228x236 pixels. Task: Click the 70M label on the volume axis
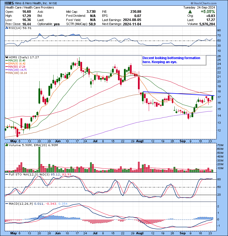pos(220,145)
